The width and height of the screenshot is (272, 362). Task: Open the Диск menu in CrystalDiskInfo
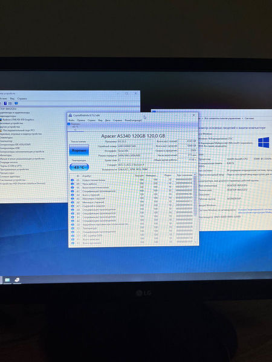tap(108, 120)
